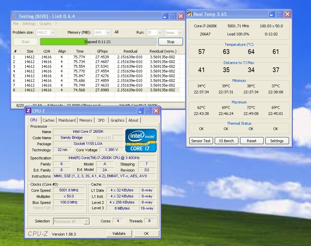Click the XS Bench button
The width and height of the screenshot is (311, 246).
pyautogui.click(x=227, y=141)
